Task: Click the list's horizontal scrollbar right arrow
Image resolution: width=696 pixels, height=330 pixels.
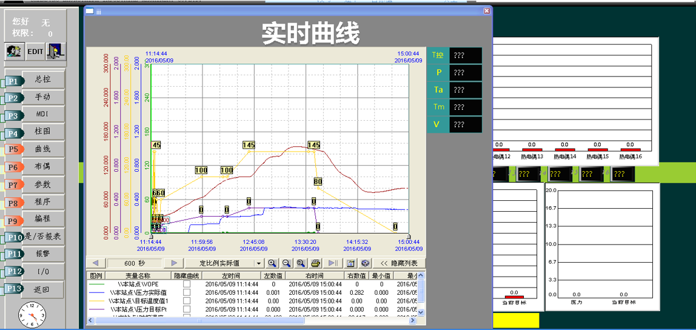Action: click(414, 320)
